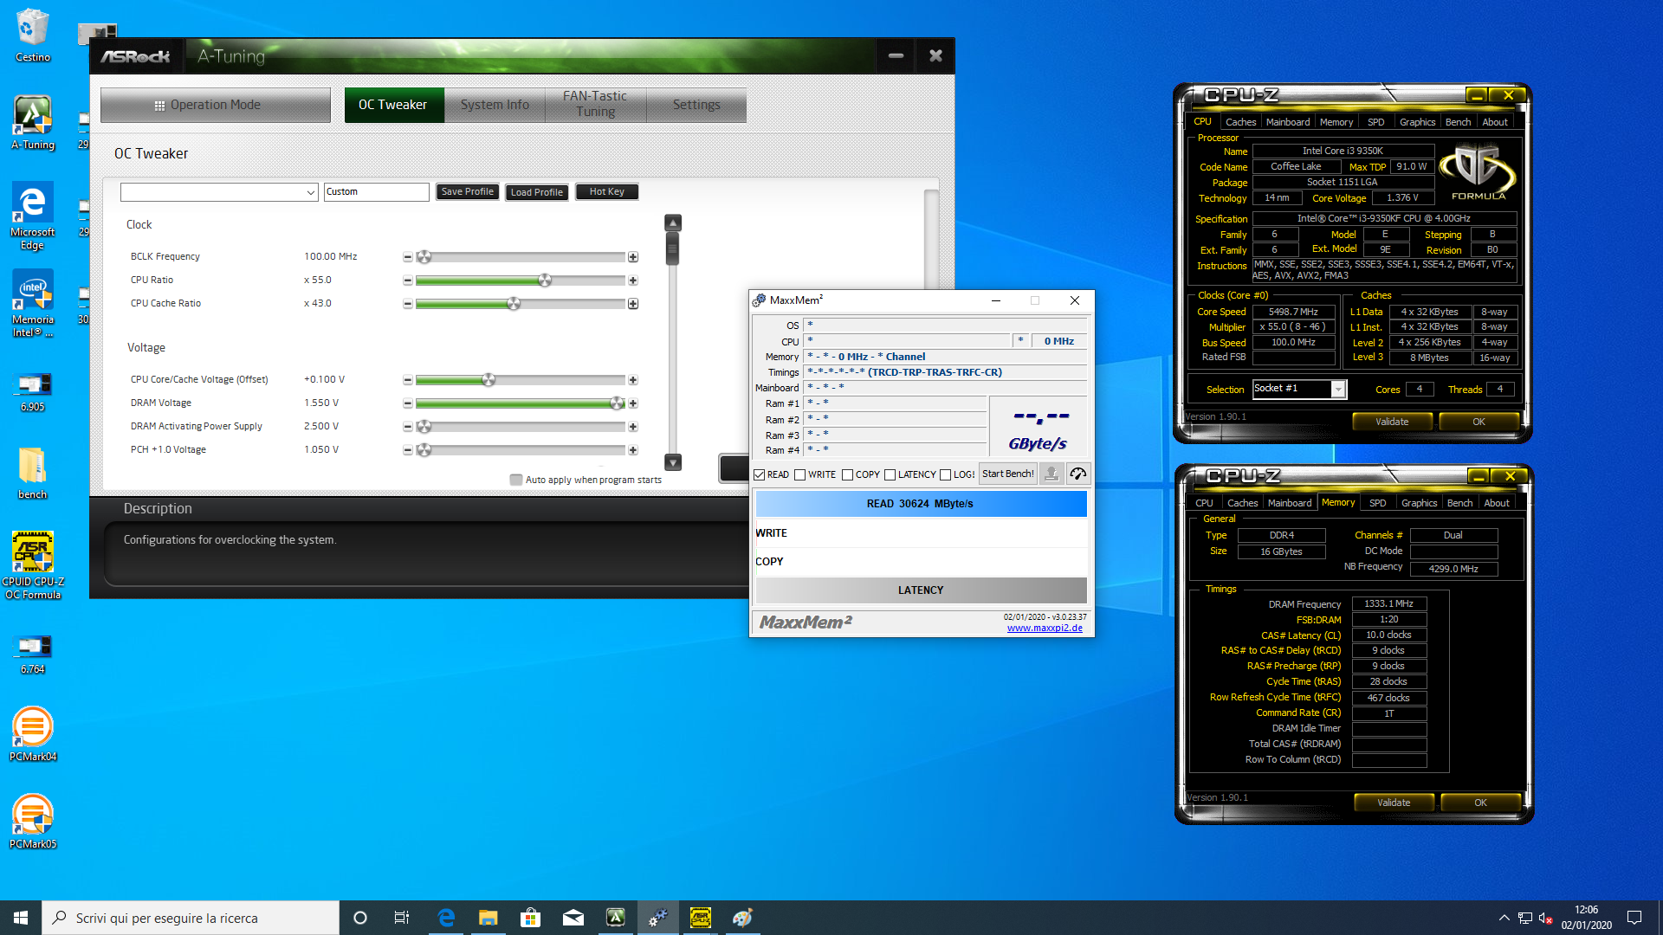Launch the A-Tuning desktop shortcut

[x=33, y=123]
